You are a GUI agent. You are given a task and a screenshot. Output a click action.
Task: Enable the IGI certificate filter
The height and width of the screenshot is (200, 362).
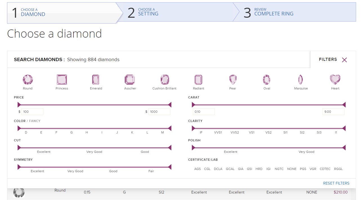tap(269, 169)
